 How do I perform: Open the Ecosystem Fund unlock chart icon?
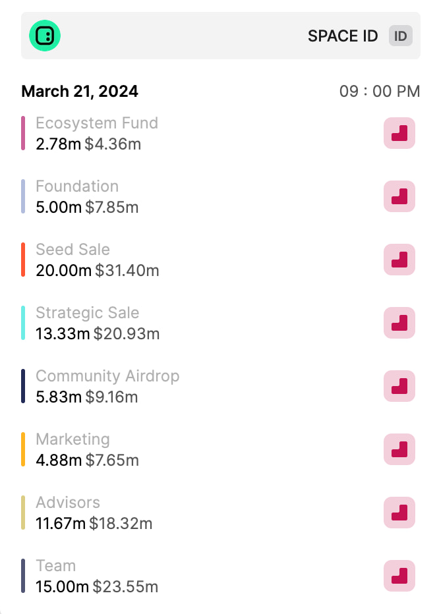[399, 133]
